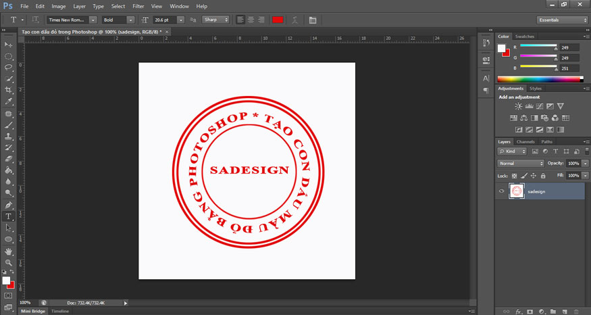Viewport: 591px width, 315px height.
Task: Toggle text orientation in options bar
Action: [35, 20]
